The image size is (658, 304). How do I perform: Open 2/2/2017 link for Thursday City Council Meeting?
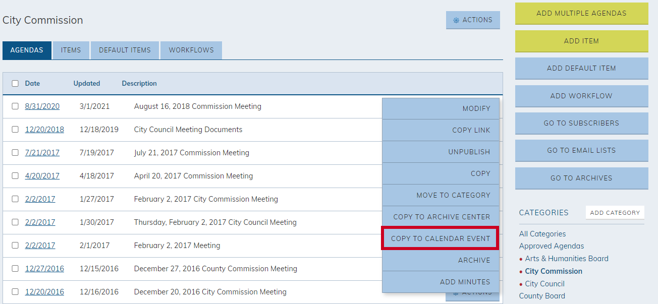40,222
